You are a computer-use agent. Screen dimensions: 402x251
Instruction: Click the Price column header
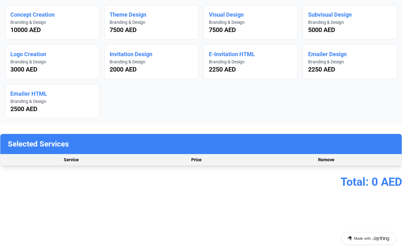(x=196, y=160)
